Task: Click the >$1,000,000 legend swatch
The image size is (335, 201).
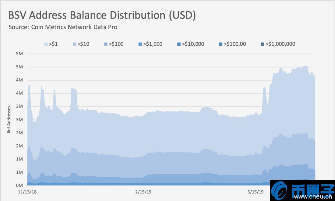Action: tap(263, 44)
